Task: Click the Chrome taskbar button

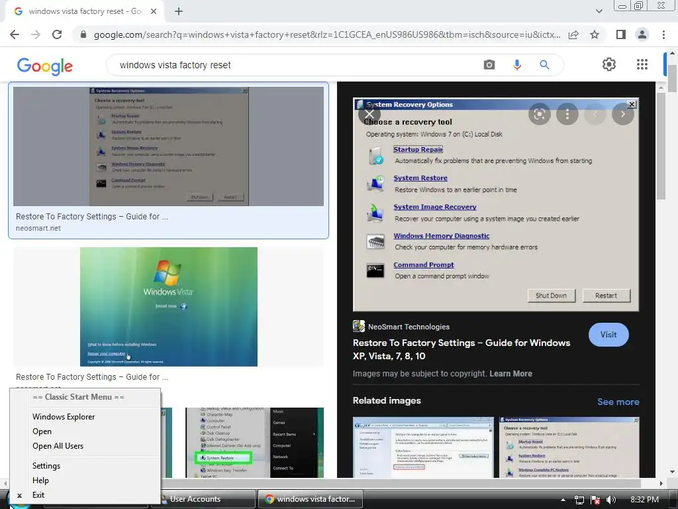Action: pos(311,499)
